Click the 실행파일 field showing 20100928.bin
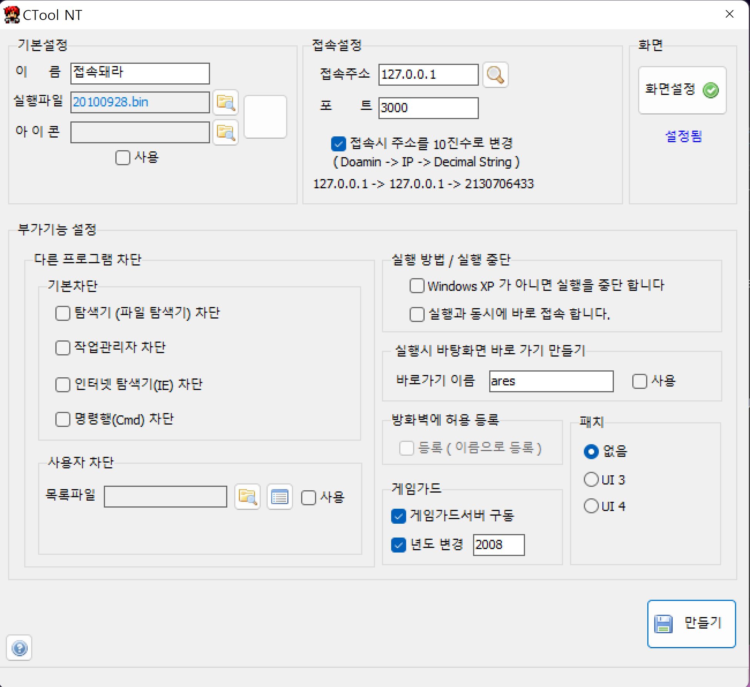Image resolution: width=750 pixels, height=687 pixels. click(x=140, y=102)
